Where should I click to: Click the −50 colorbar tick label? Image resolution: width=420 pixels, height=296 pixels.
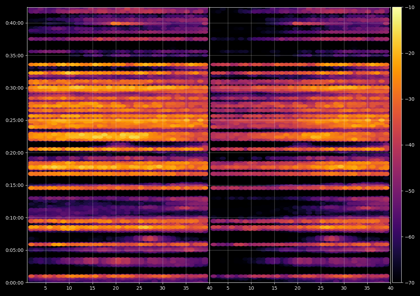click(409, 191)
